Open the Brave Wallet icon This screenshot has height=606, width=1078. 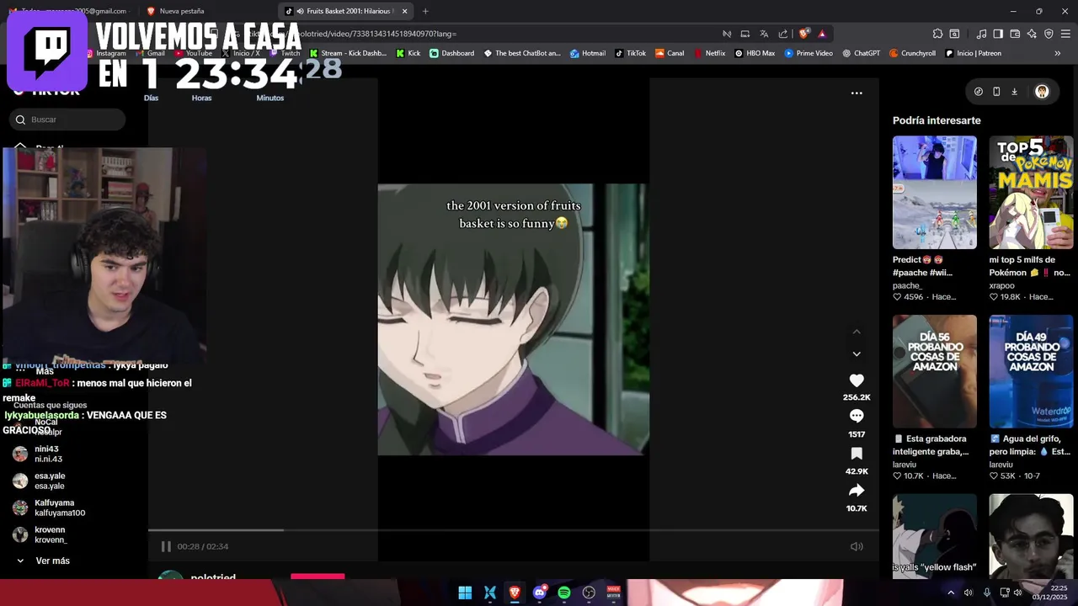[1015, 34]
